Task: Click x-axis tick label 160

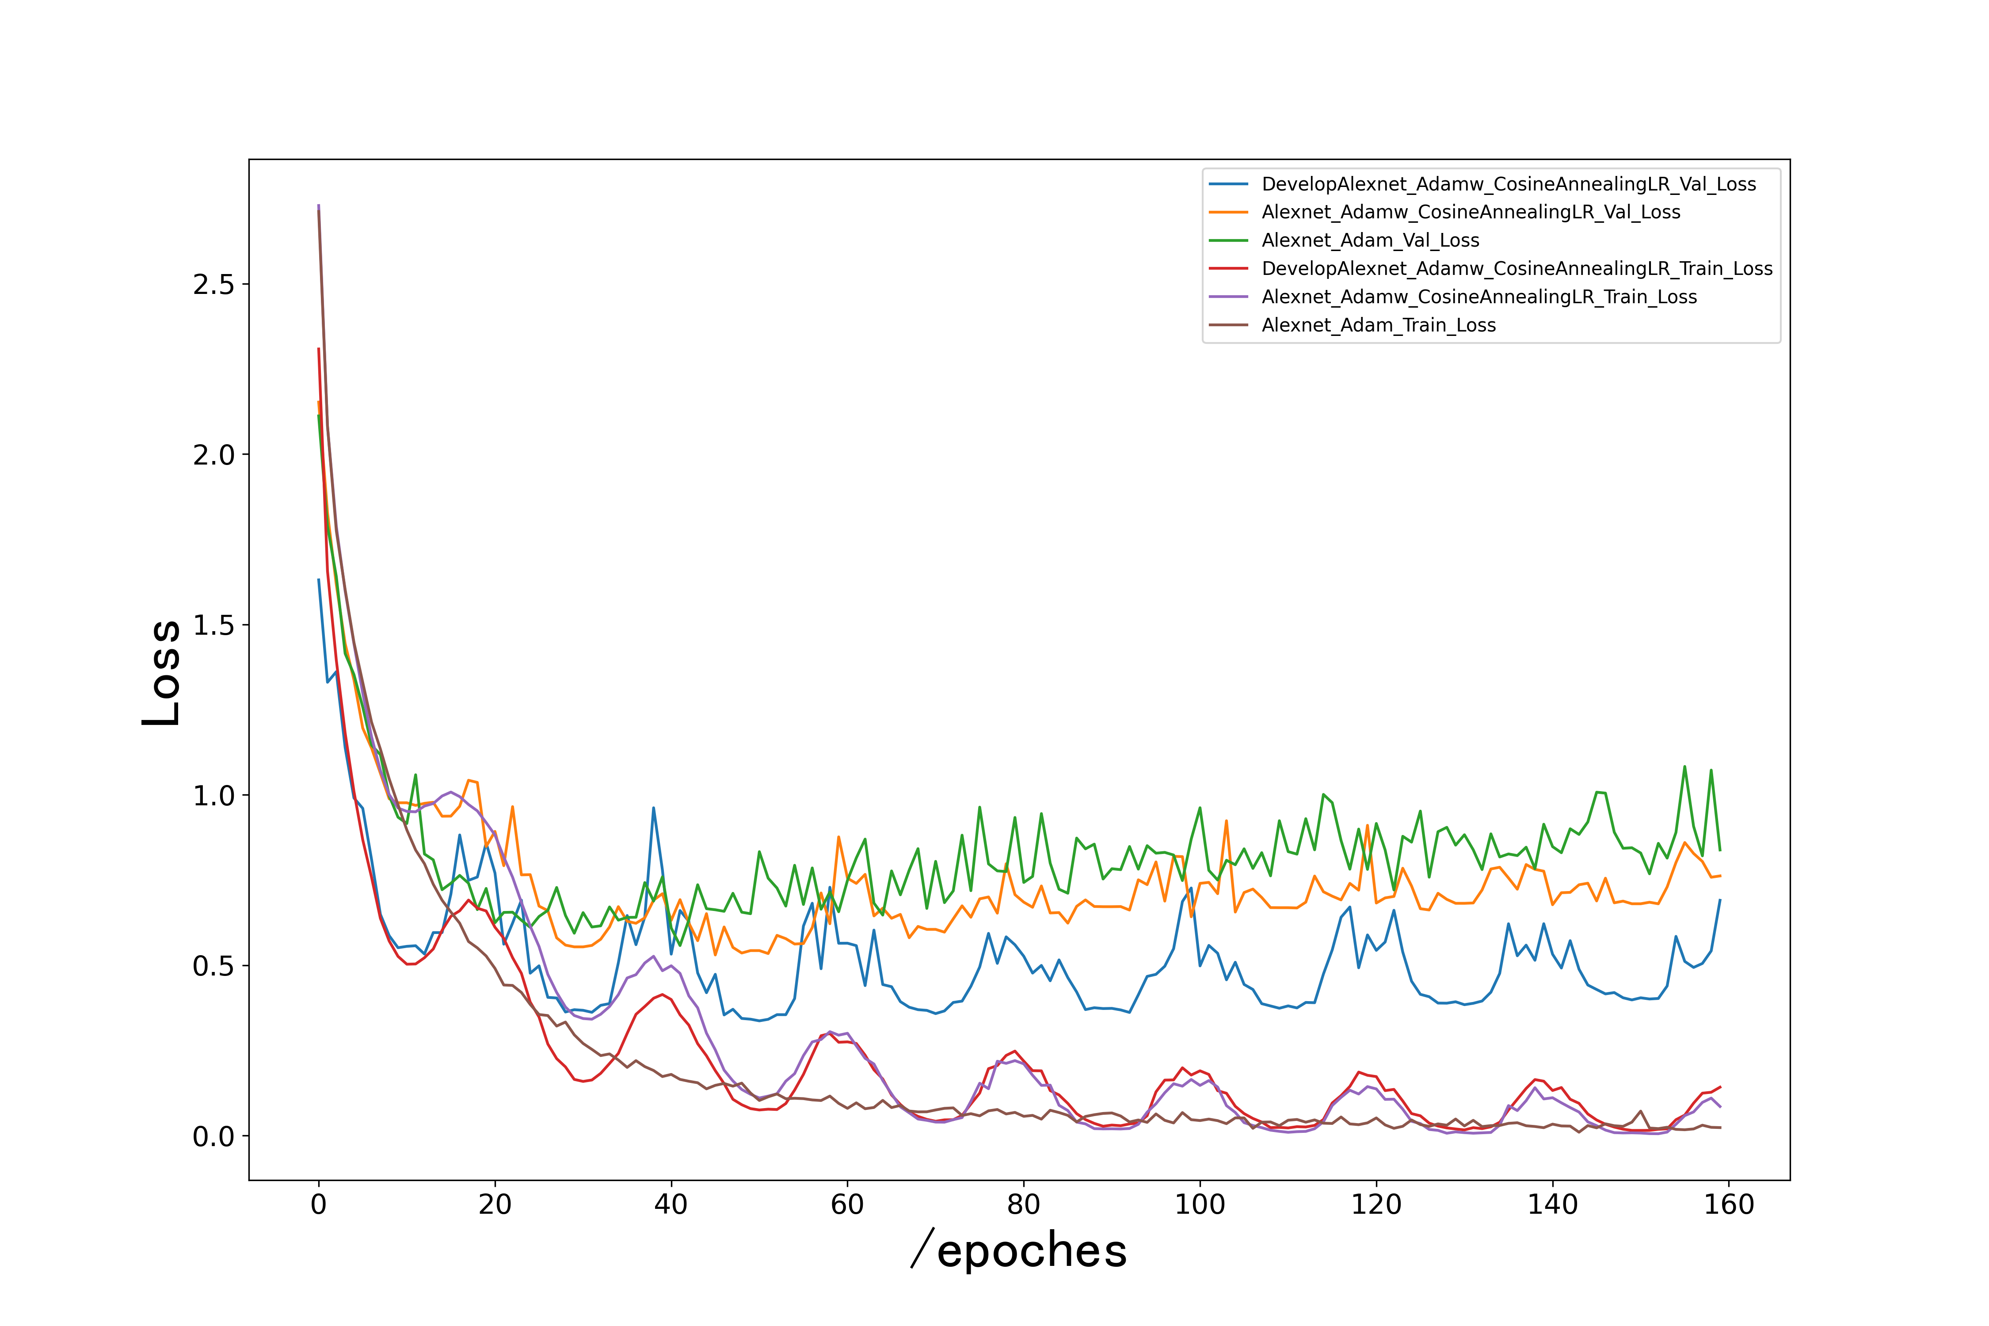Action: pos(1730,1204)
